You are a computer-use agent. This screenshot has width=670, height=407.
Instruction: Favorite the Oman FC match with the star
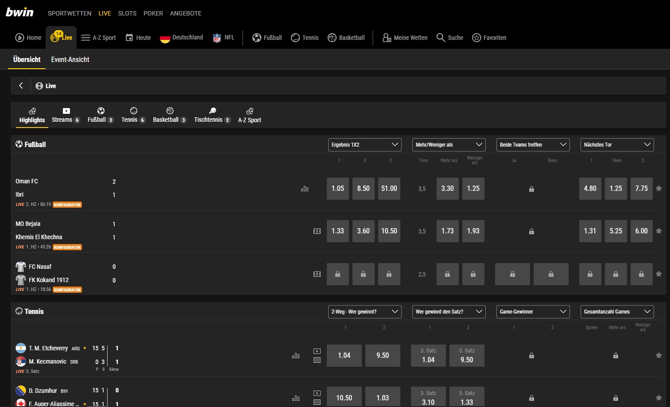tap(658, 188)
